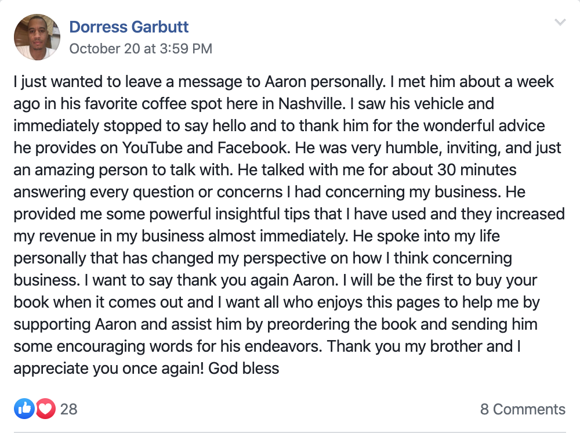Click the word humble in the post
This screenshot has height=433, width=580.
(404, 148)
